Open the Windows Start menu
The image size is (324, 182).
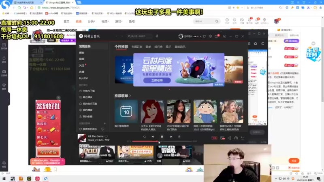[4, 179]
